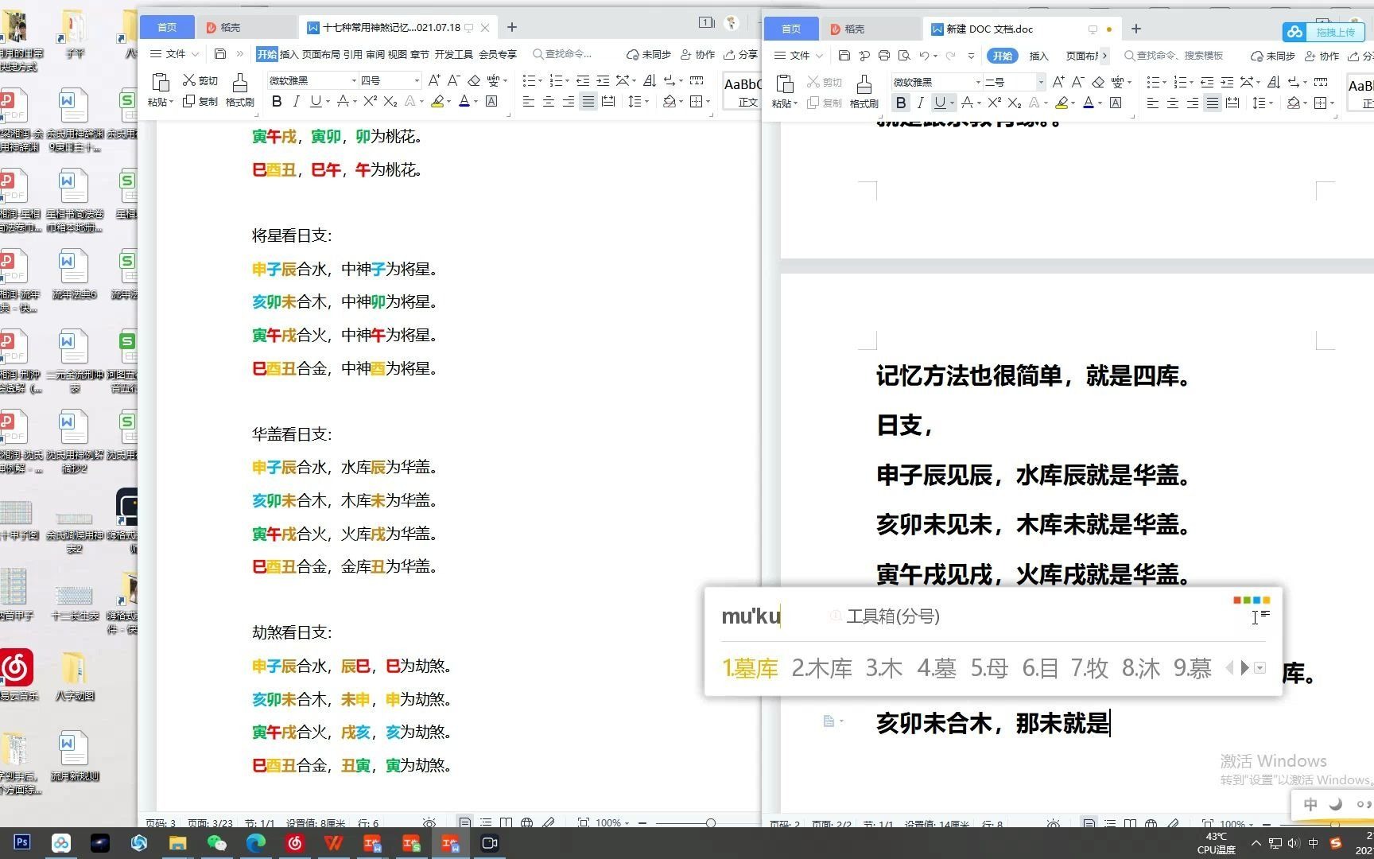Increase indent in the right window
1374x859 pixels.
1227,82
